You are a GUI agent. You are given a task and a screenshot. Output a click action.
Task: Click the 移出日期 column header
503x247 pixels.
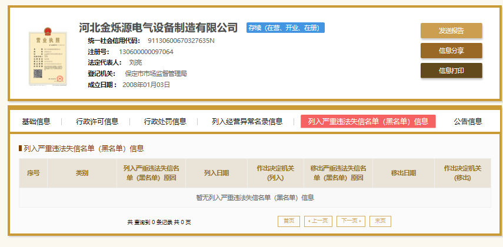click(404, 173)
